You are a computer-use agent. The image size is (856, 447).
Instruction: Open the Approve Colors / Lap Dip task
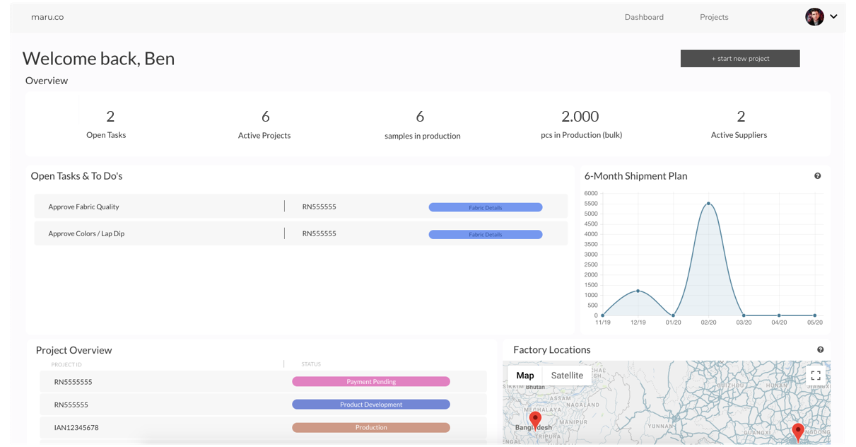pos(86,233)
